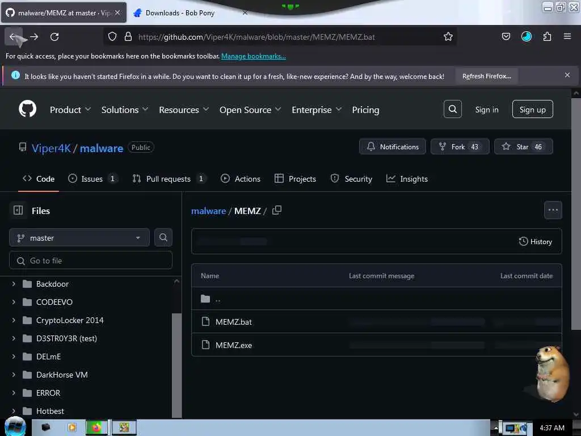Viewport: 581px width, 436px height.
Task: Show hidden system tray icons
Action: click(x=496, y=427)
